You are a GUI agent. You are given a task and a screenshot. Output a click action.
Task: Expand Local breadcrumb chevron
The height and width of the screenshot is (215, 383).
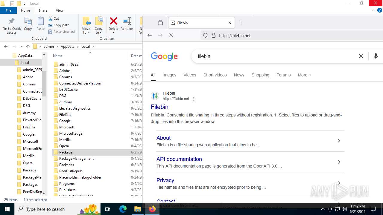point(93,47)
